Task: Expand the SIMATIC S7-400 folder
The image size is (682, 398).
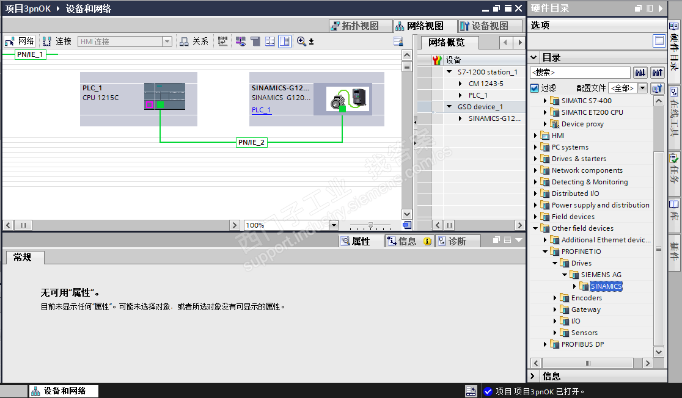Action: (x=545, y=100)
